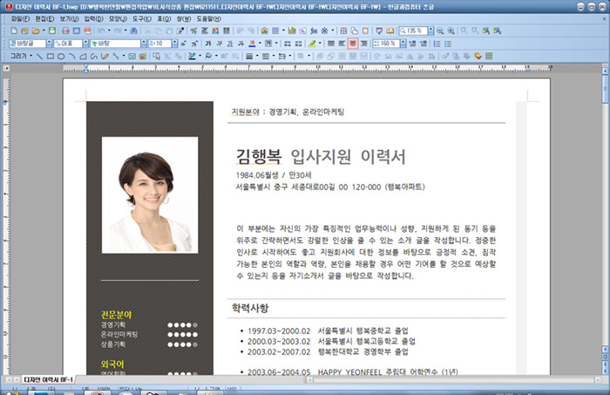Select the Arc drawing tool
The image size is (610, 395).
point(72,57)
